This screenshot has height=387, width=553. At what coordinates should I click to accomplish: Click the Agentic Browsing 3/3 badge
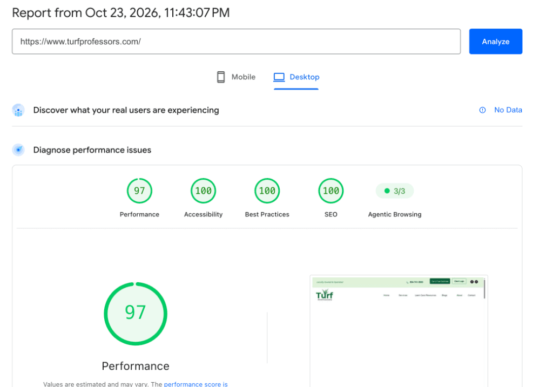394,191
